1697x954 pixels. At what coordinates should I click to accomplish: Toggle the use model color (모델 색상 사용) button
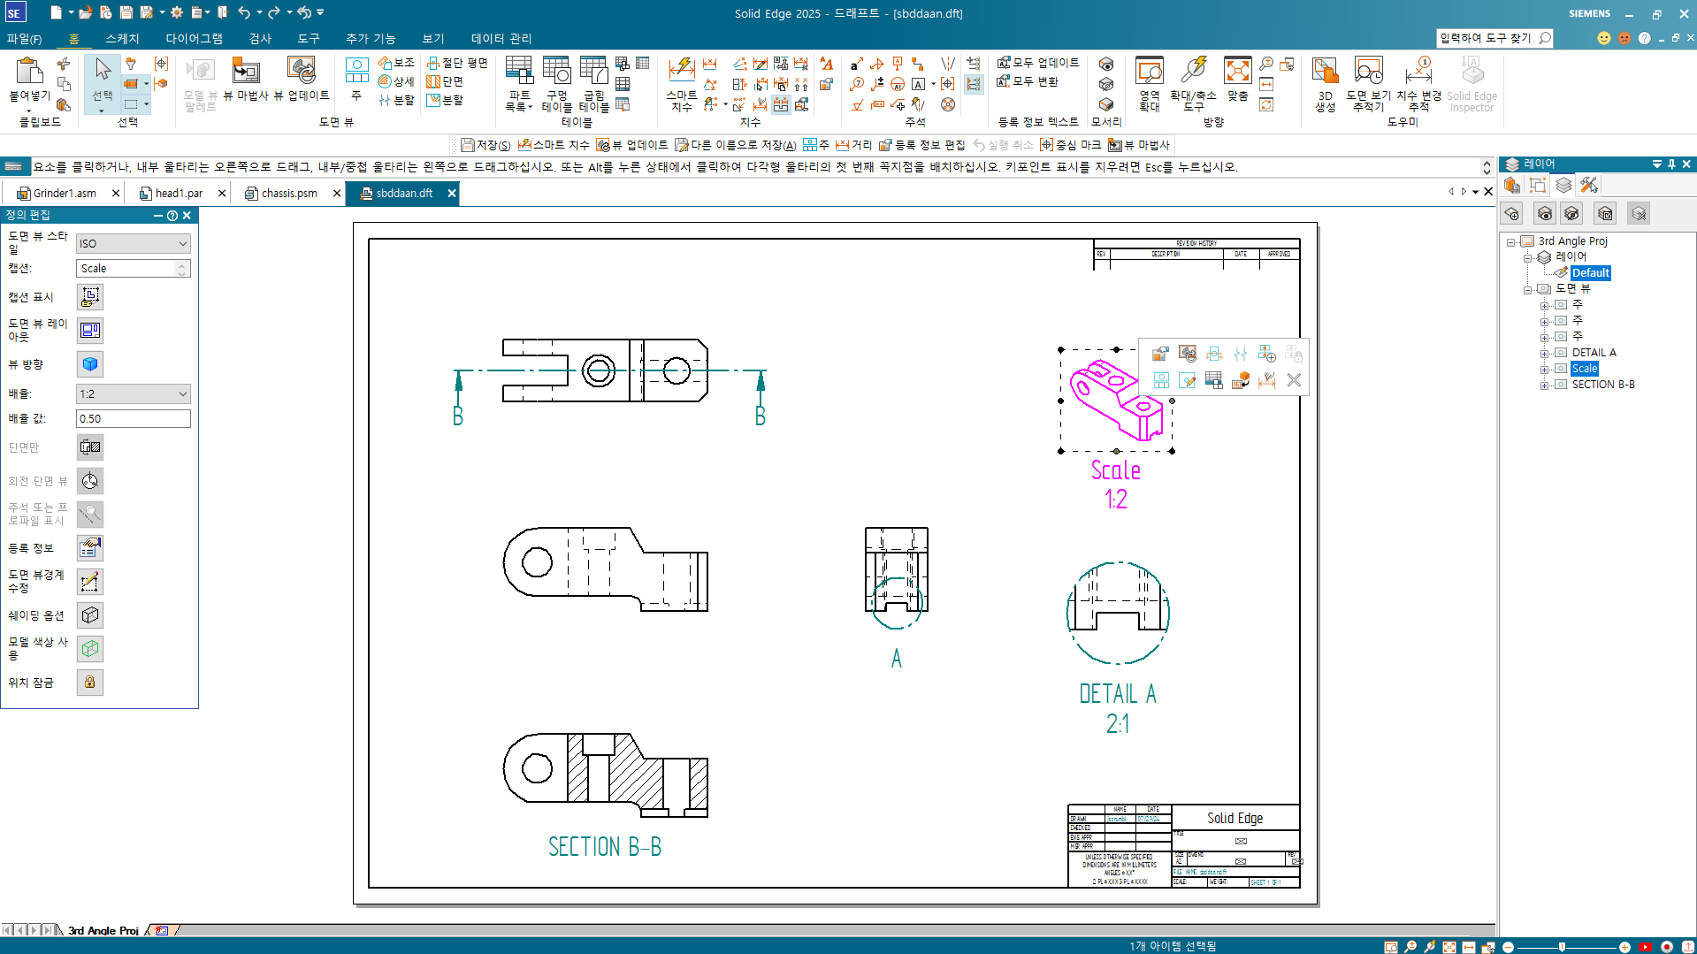tap(90, 649)
